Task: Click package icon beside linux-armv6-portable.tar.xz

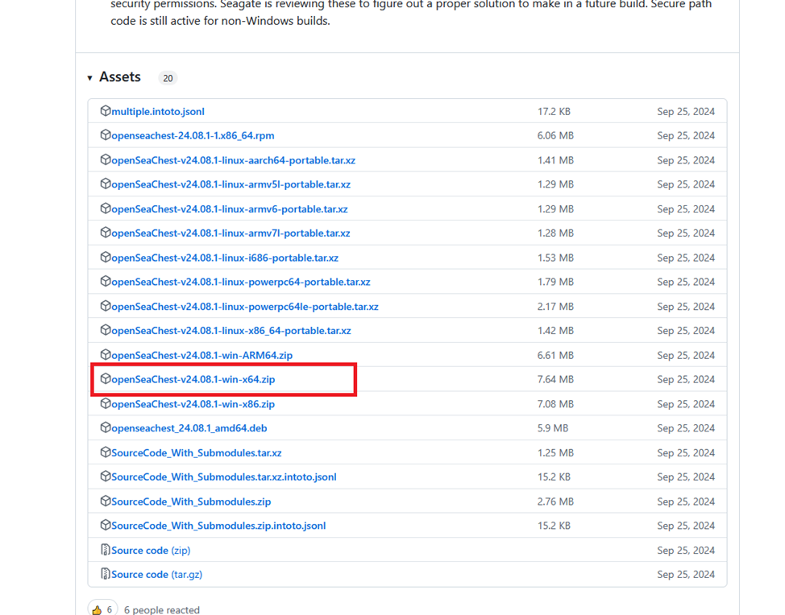Action: [105, 208]
